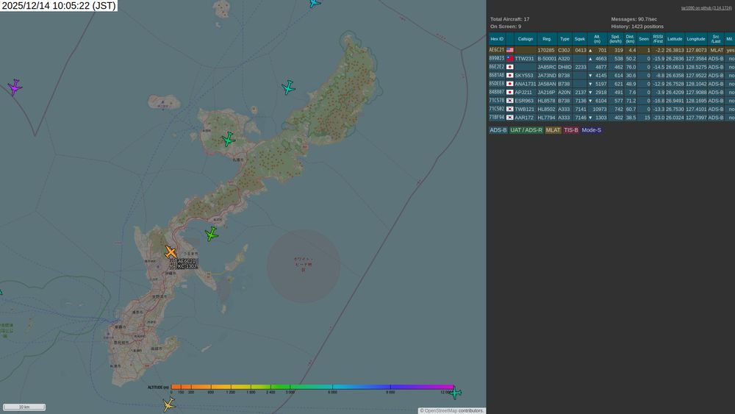
Task: Click the US flag in row AE6C21
Action: (x=509, y=50)
